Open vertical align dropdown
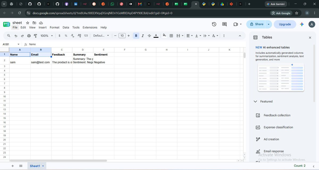Screen dimensions: 319x170 click(198, 36)
